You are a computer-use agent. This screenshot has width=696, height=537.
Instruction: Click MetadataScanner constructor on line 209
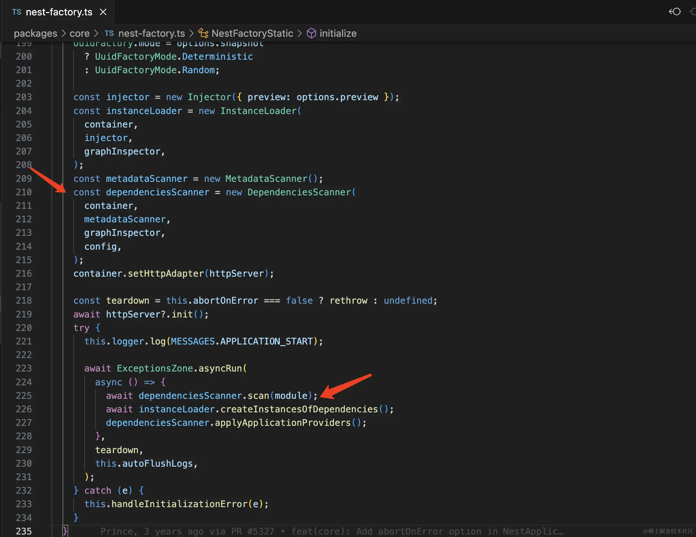point(266,179)
